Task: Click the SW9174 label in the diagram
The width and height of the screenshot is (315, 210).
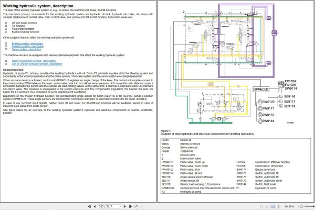Action: (291, 89)
